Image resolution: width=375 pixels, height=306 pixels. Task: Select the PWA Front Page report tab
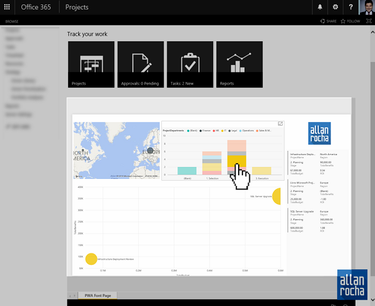coord(97,295)
